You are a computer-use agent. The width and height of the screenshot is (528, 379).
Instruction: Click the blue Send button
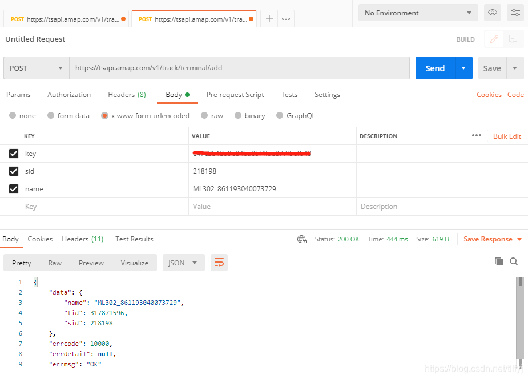[x=435, y=68]
